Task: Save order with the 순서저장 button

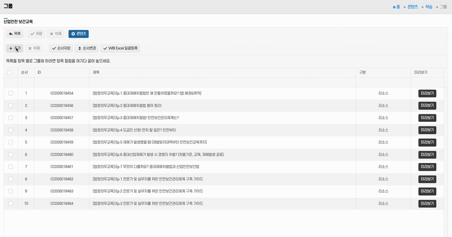Action: 61,49
